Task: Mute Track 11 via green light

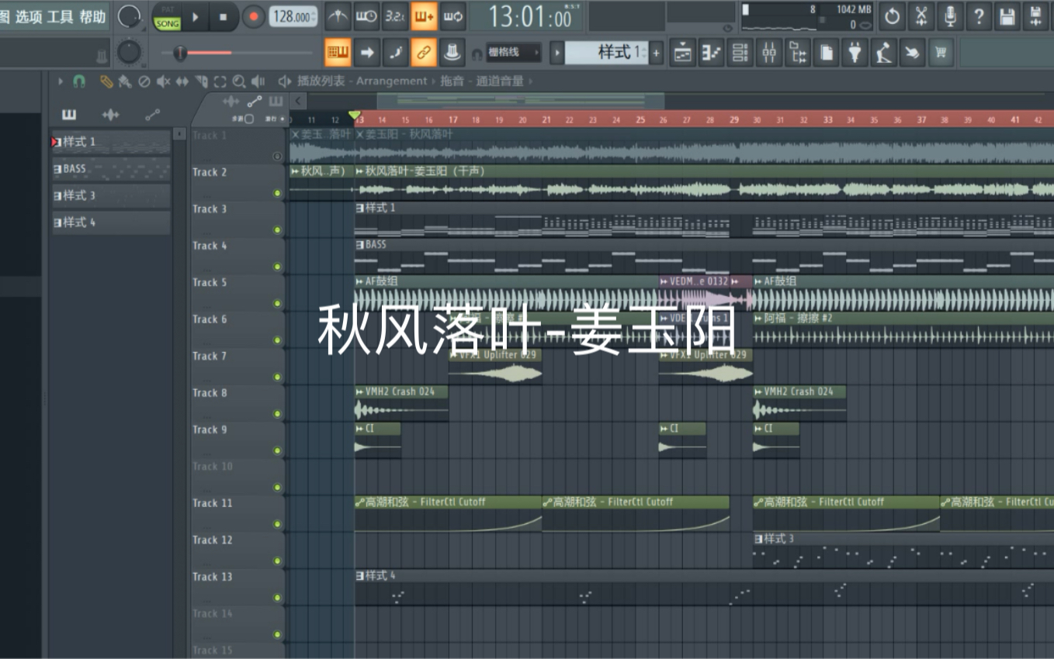Action: click(277, 524)
